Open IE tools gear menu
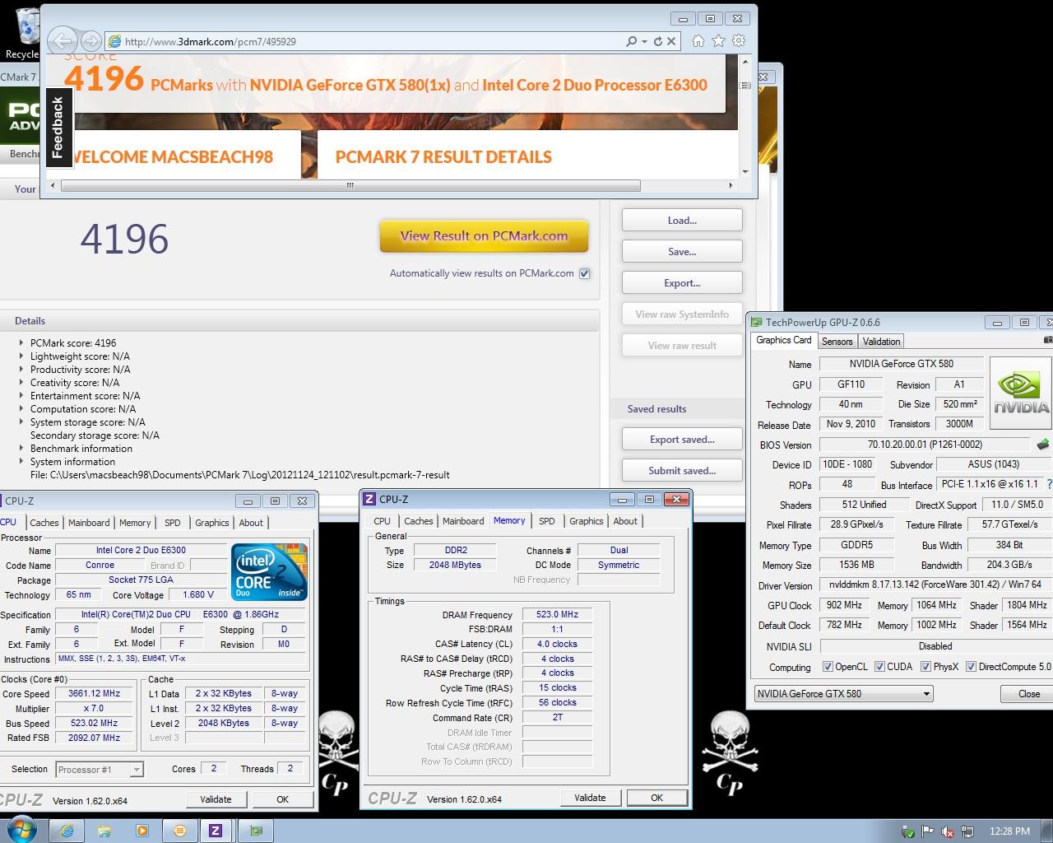The height and width of the screenshot is (843, 1053). click(x=739, y=40)
